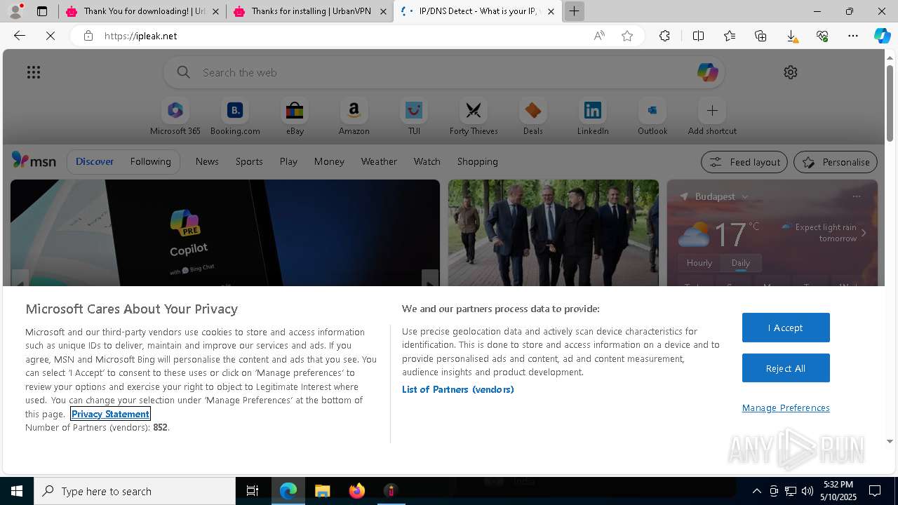Open Windows Start menu
Screen dimensions: 898x505
point(17,491)
